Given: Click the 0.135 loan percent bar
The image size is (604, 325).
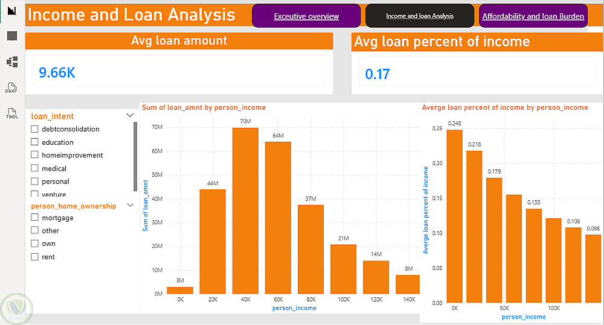Looking at the screenshot, I should tap(534, 256).
